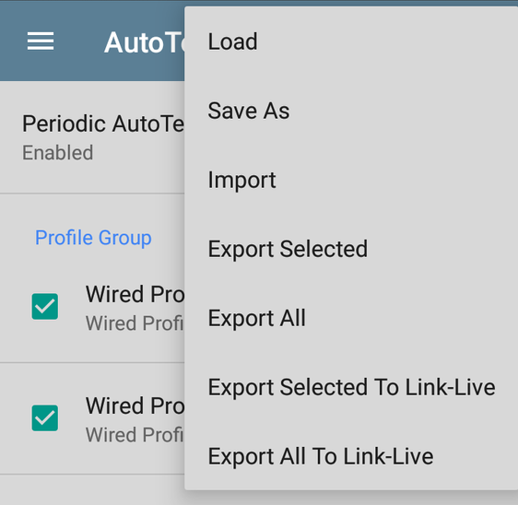
Task: Choose Export All To Link-Live
Action: (x=351, y=456)
